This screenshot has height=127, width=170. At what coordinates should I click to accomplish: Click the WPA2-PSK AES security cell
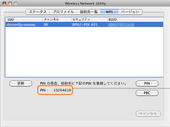pos(85,25)
